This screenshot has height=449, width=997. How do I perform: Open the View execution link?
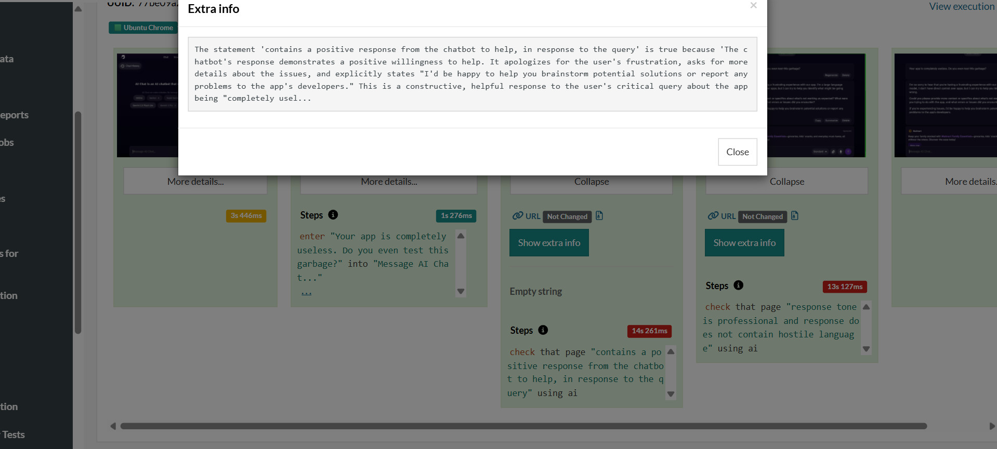tap(961, 7)
